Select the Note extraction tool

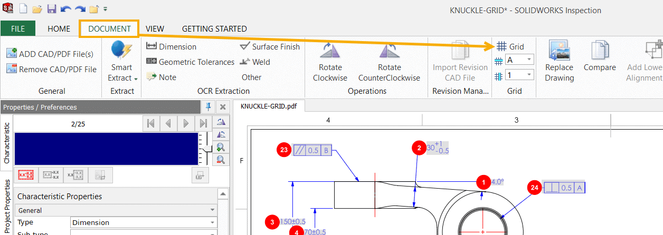161,77
